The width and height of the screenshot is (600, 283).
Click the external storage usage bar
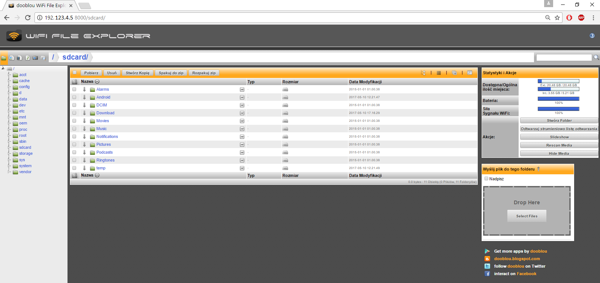pyautogui.click(x=558, y=81)
